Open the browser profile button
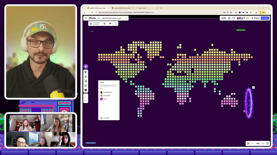277x155 pixels. click(262, 12)
